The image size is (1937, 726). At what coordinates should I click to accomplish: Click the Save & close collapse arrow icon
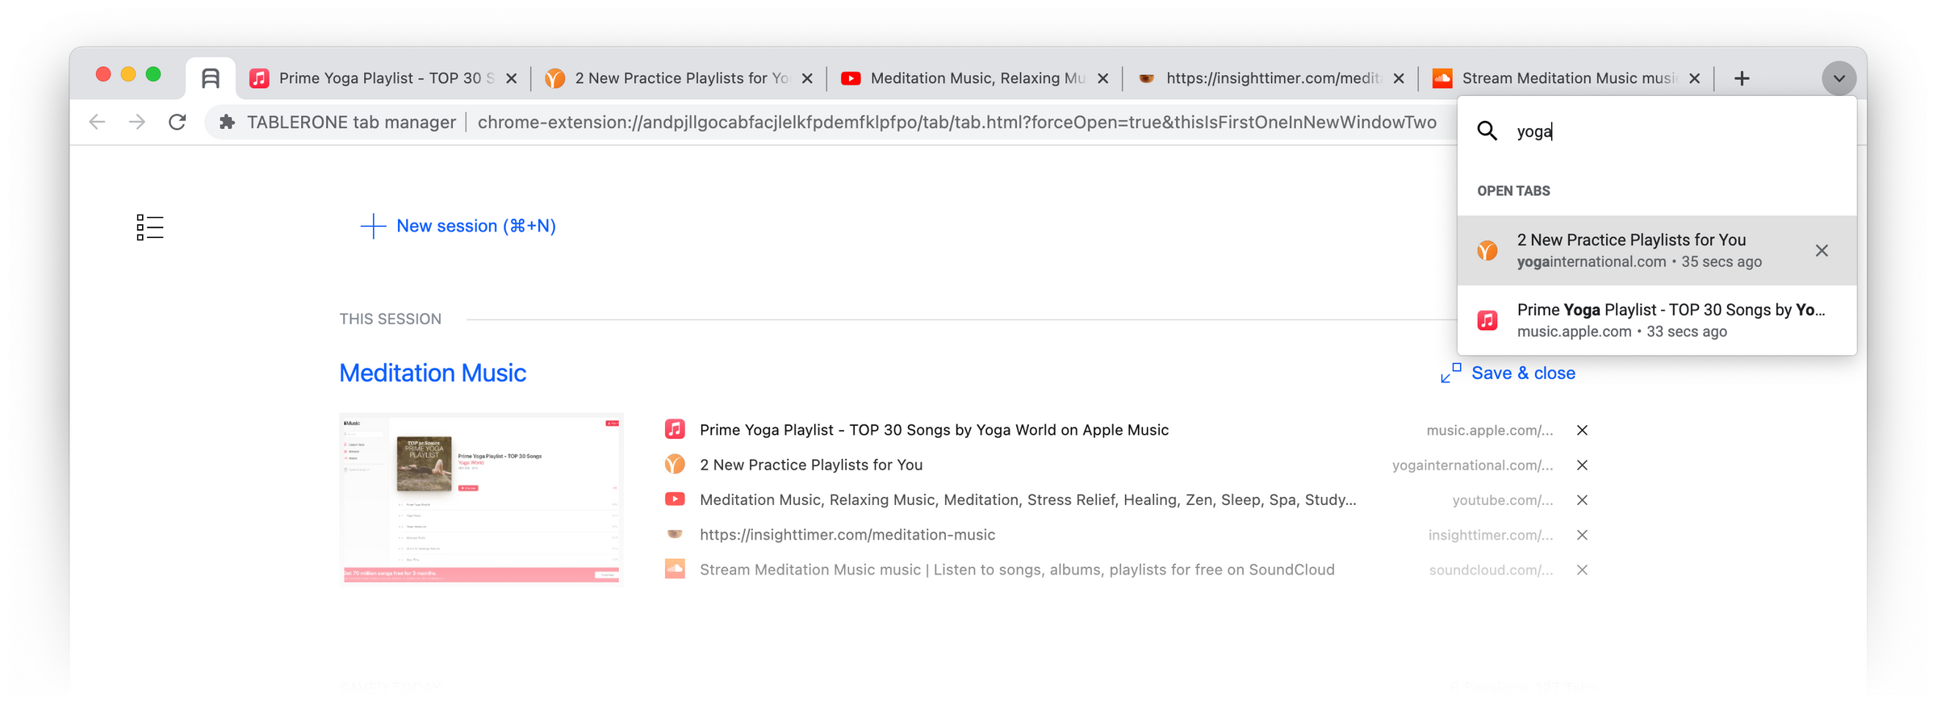coord(1450,373)
